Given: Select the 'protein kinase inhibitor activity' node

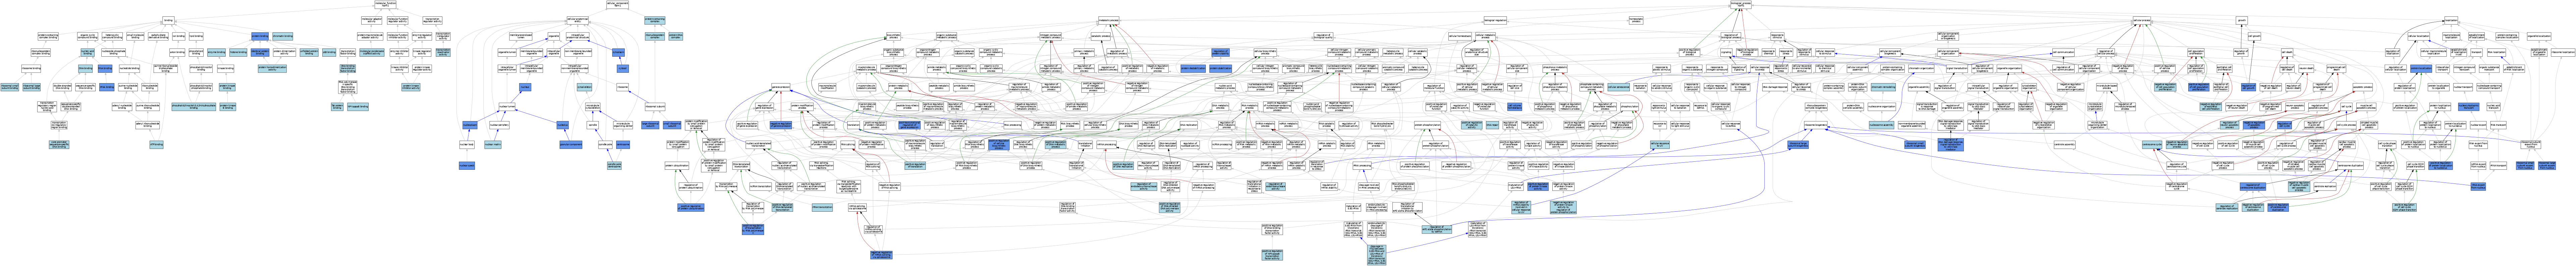Looking at the screenshot, I should click(411, 87).
